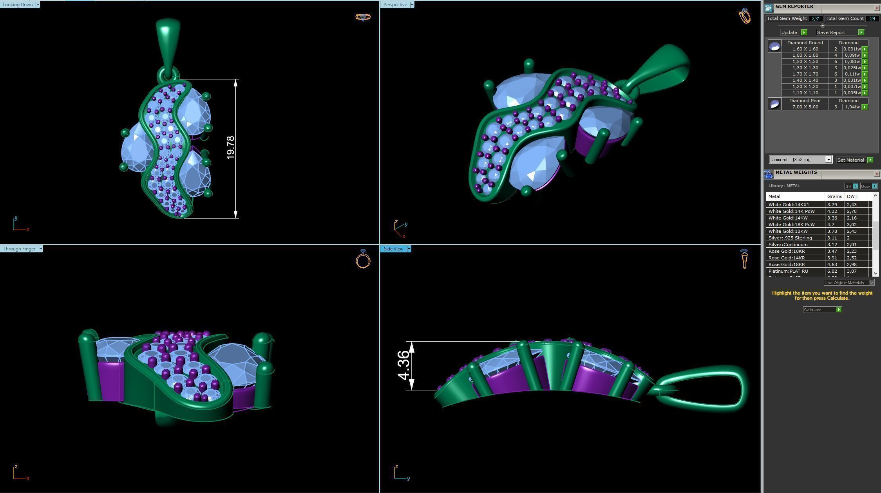Click the rings icon in Perspective viewport

pos(744,16)
